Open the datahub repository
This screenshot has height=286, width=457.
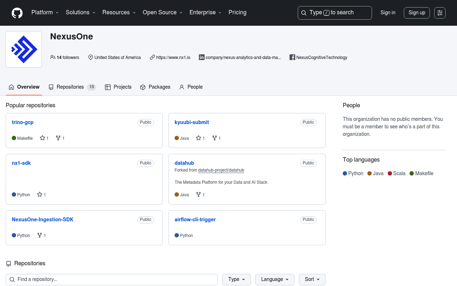coord(184,163)
